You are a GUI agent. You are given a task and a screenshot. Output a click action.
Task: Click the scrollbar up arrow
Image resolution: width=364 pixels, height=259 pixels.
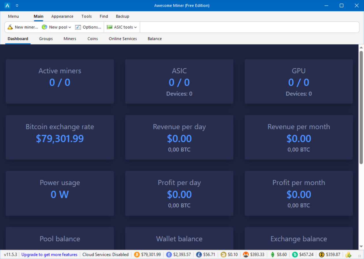click(x=361, y=47)
